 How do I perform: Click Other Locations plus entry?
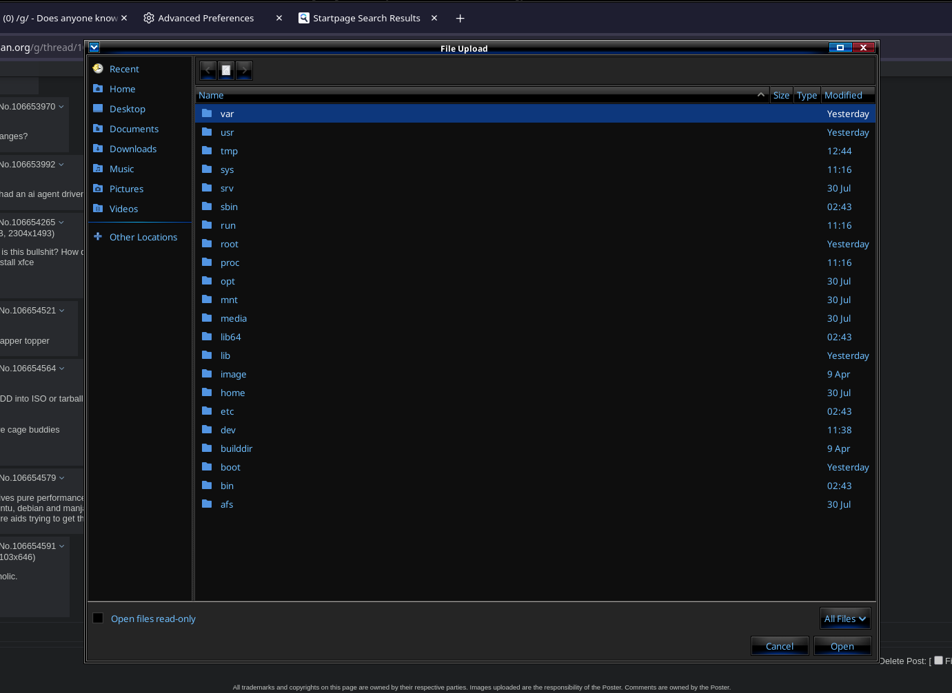click(143, 237)
